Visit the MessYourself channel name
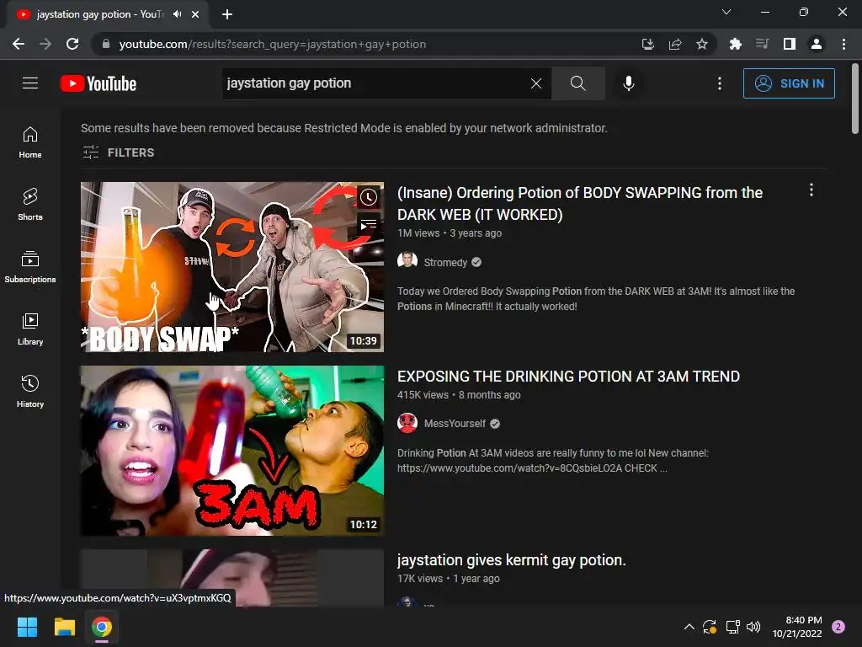The width and height of the screenshot is (862, 647). (455, 424)
